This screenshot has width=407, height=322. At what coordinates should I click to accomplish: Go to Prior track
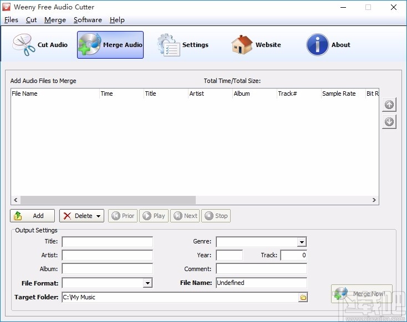123,216
